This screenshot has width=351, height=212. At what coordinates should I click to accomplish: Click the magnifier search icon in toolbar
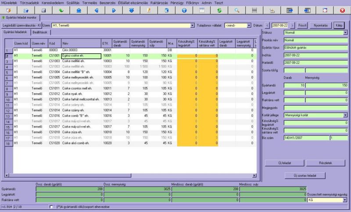click(237, 10)
